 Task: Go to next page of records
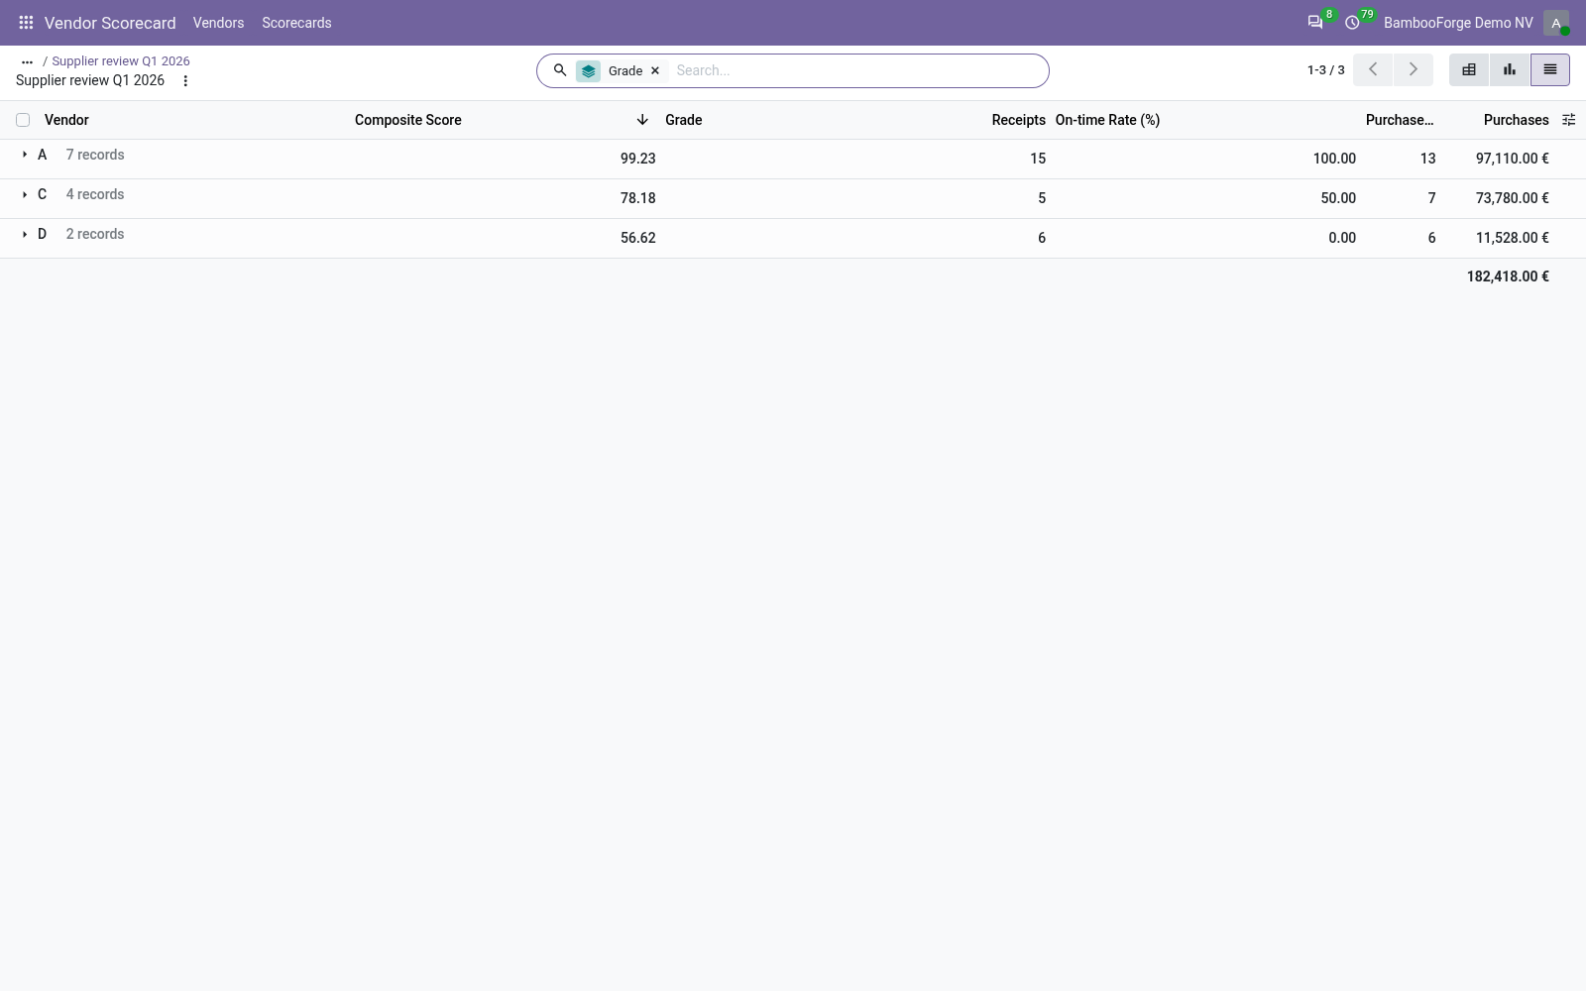1414,69
